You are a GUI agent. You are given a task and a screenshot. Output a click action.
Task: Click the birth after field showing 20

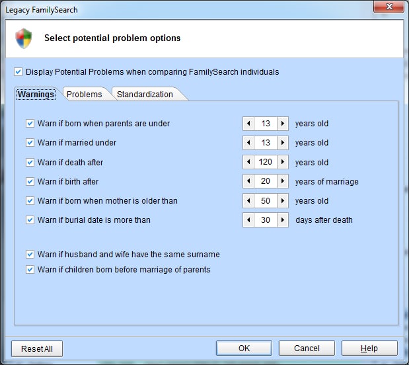(266, 181)
